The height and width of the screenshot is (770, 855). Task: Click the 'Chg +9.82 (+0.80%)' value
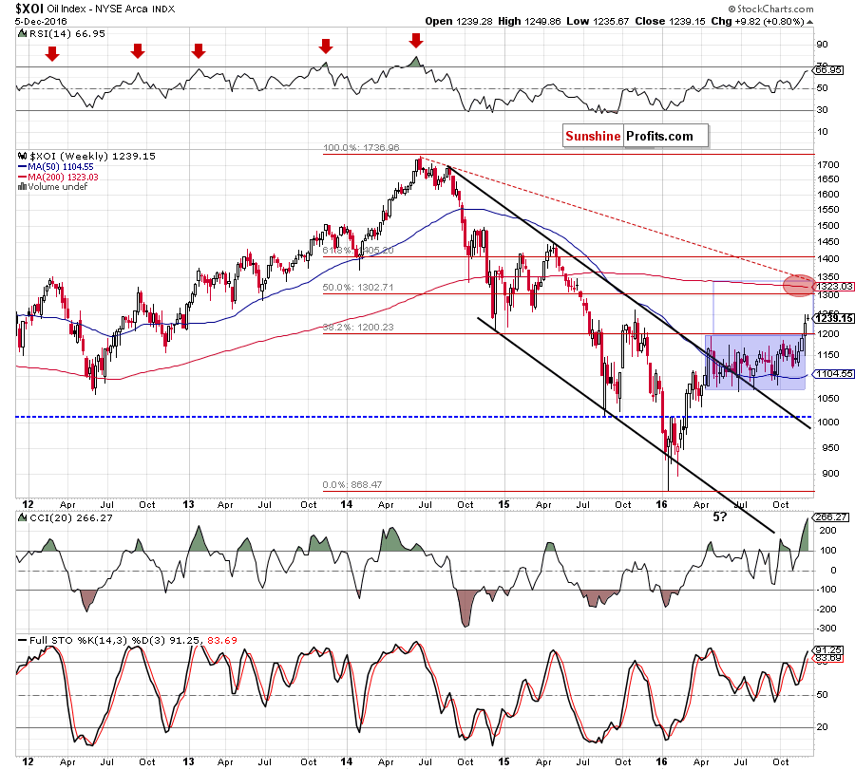point(757,21)
